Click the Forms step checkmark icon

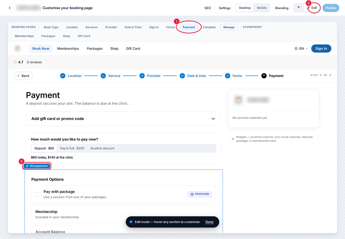tap(228, 76)
